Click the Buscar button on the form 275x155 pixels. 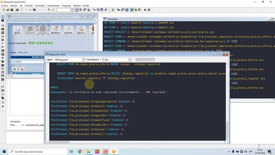point(81,30)
